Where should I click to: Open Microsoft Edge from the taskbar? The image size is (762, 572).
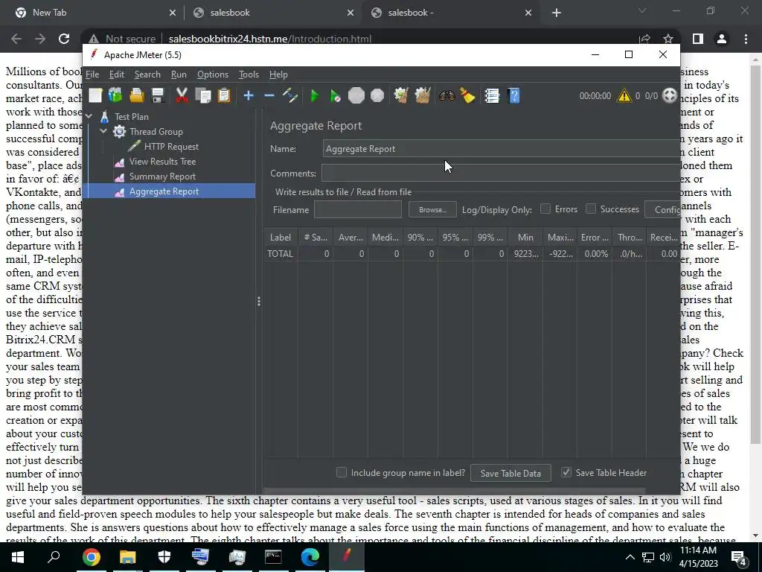click(310, 557)
